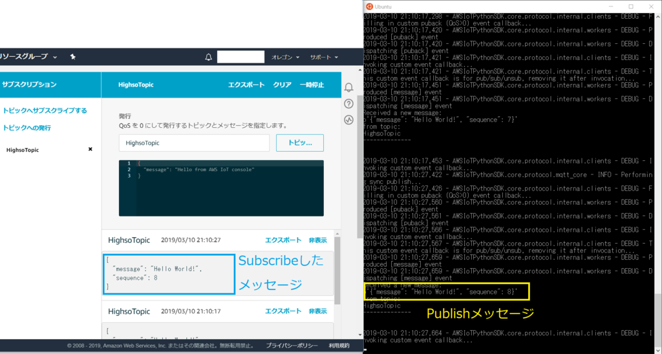
Task: Open プライバシーポリシー footer link
Action: pyautogui.click(x=292, y=346)
